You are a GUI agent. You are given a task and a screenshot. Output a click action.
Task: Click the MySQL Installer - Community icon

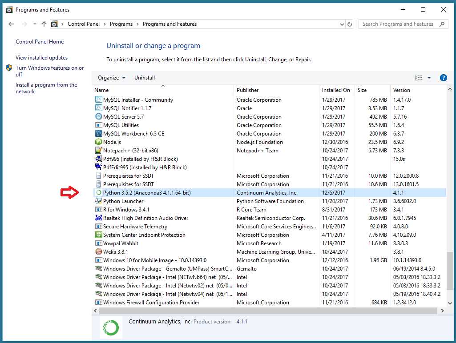99,100
